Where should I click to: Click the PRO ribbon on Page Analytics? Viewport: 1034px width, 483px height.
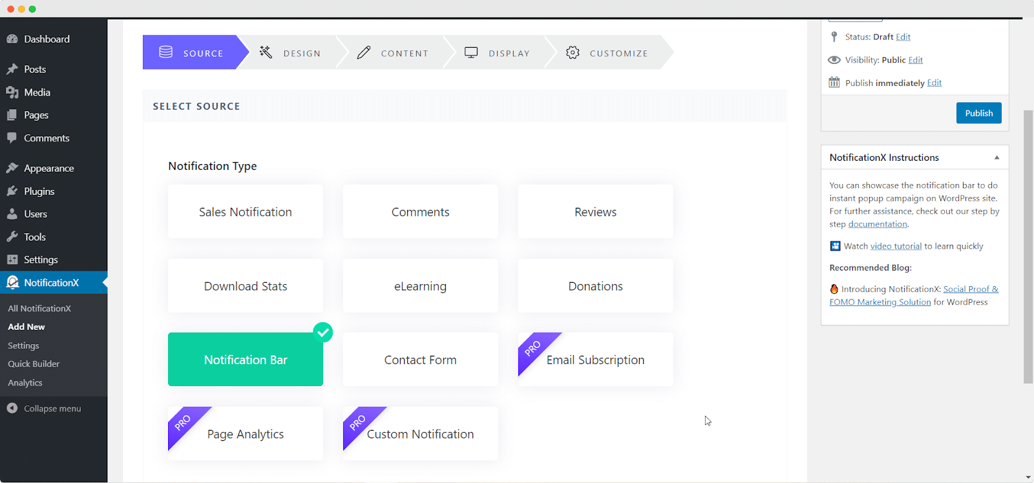[x=184, y=422]
